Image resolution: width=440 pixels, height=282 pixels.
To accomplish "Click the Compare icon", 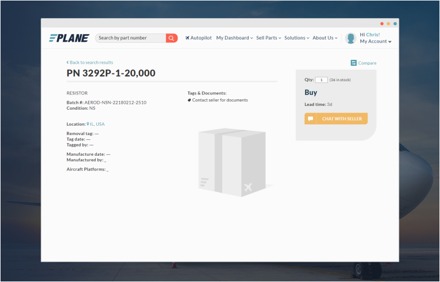I will 354,63.
